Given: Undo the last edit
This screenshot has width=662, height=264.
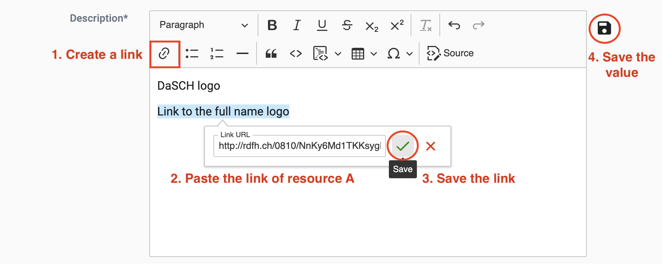Looking at the screenshot, I should click(454, 25).
